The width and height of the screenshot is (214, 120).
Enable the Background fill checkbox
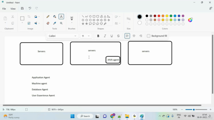[148, 36]
